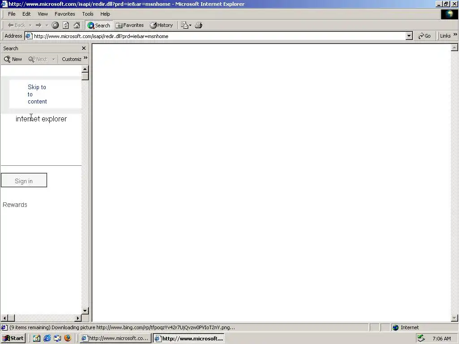The image size is (459, 344).
Task: Open the Favorites toolbar button
Action: pyautogui.click(x=130, y=25)
